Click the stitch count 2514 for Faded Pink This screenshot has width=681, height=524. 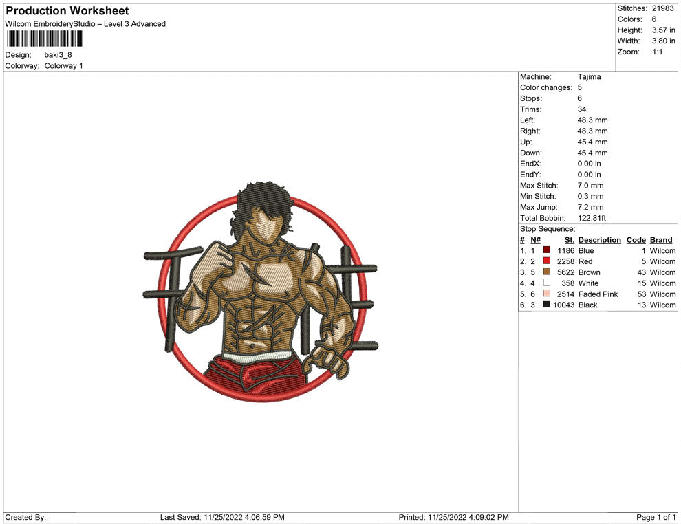(566, 294)
